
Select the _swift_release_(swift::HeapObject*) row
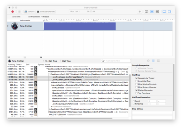pyautogui.click(x=68, y=77)
